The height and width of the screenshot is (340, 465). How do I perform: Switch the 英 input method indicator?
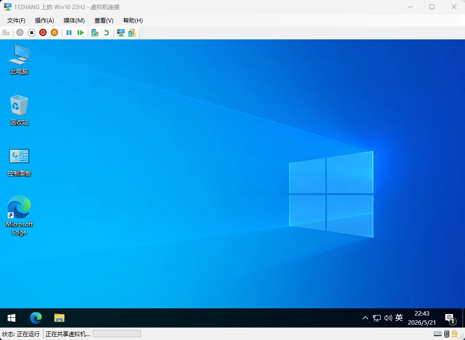coord(399,318)
